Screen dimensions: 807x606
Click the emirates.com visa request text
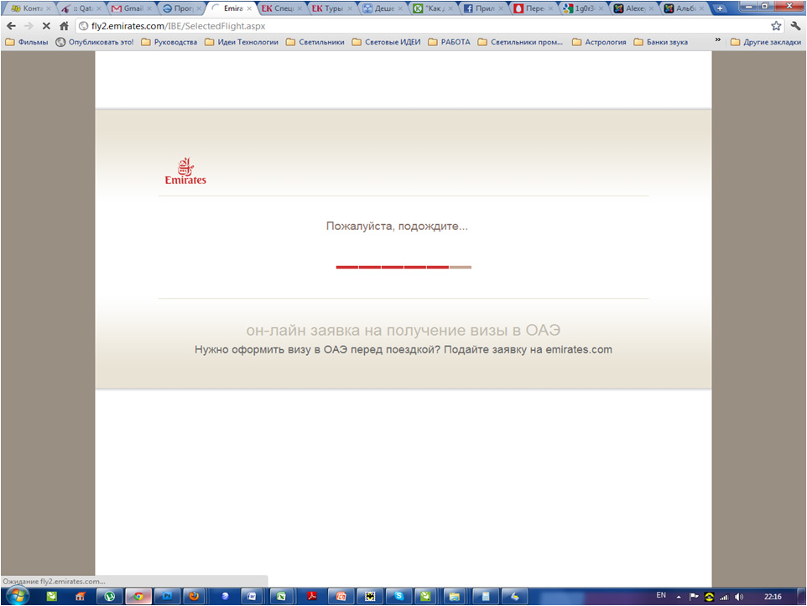(403, 350)
